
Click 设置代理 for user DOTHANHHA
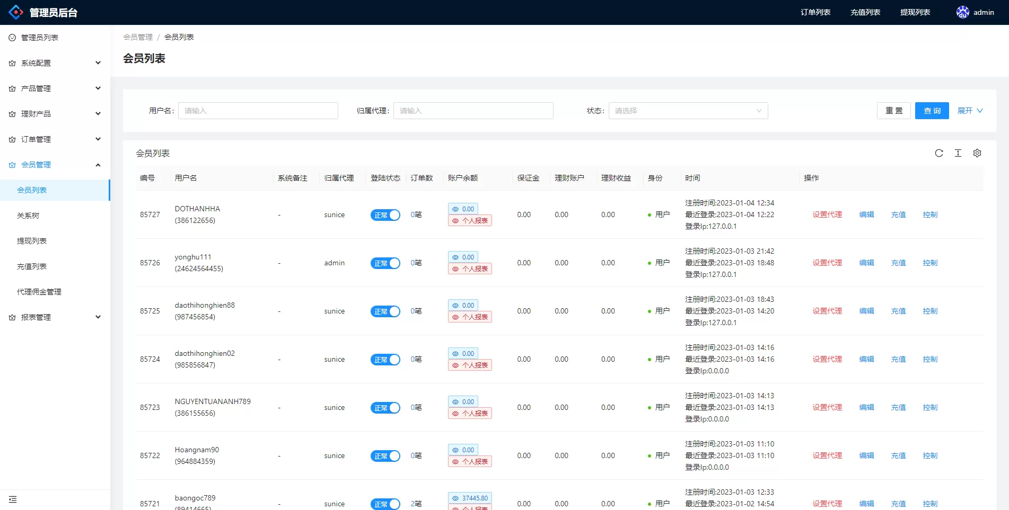point(827,214)
